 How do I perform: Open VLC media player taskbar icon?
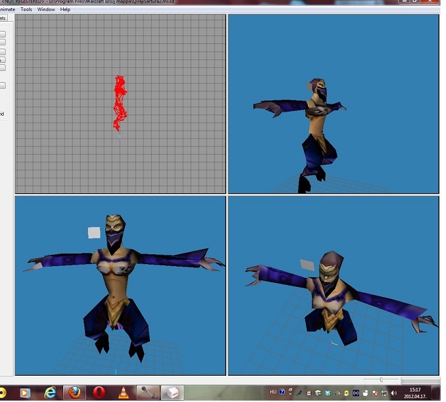(123, 393)
